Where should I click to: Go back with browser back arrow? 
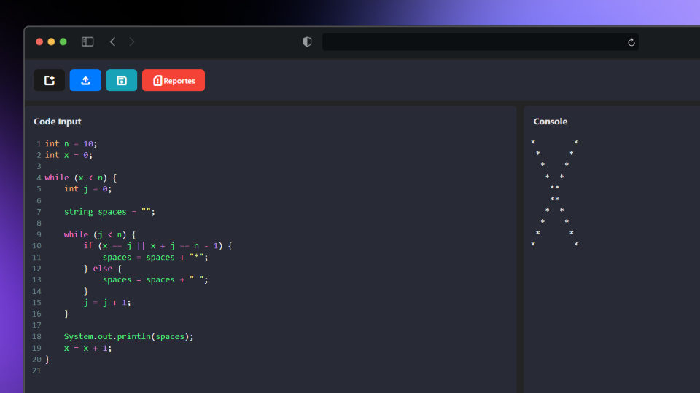112,42
